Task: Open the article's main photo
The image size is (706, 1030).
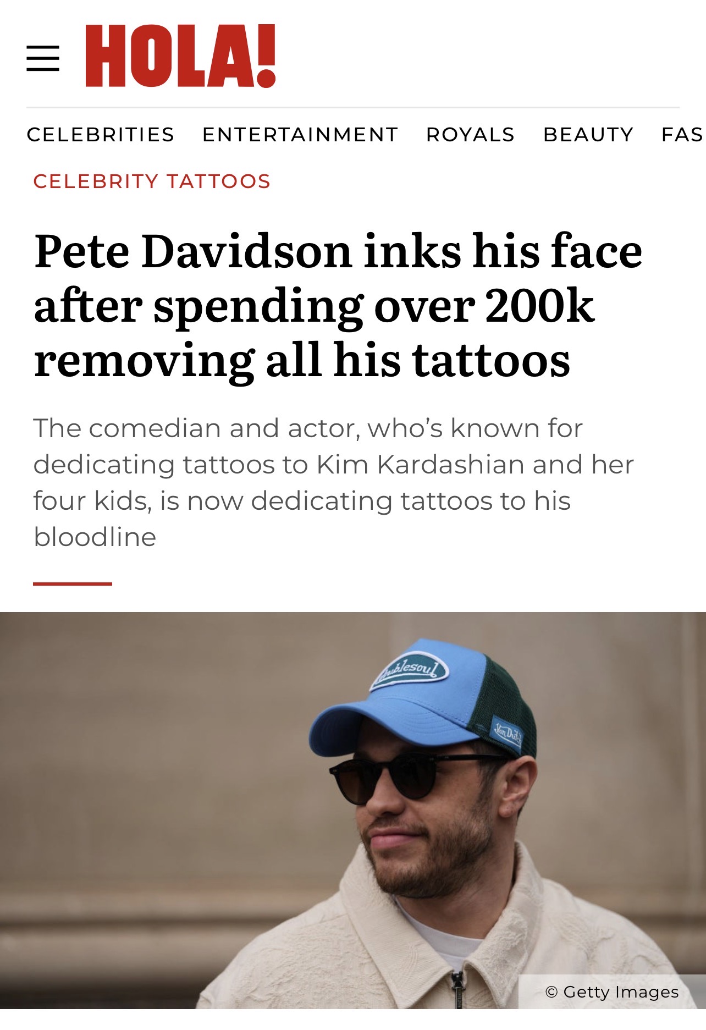Action: tap(353, 810)
